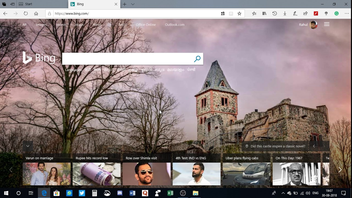Launch OBS Studio from taskbar

pos(183,193)
